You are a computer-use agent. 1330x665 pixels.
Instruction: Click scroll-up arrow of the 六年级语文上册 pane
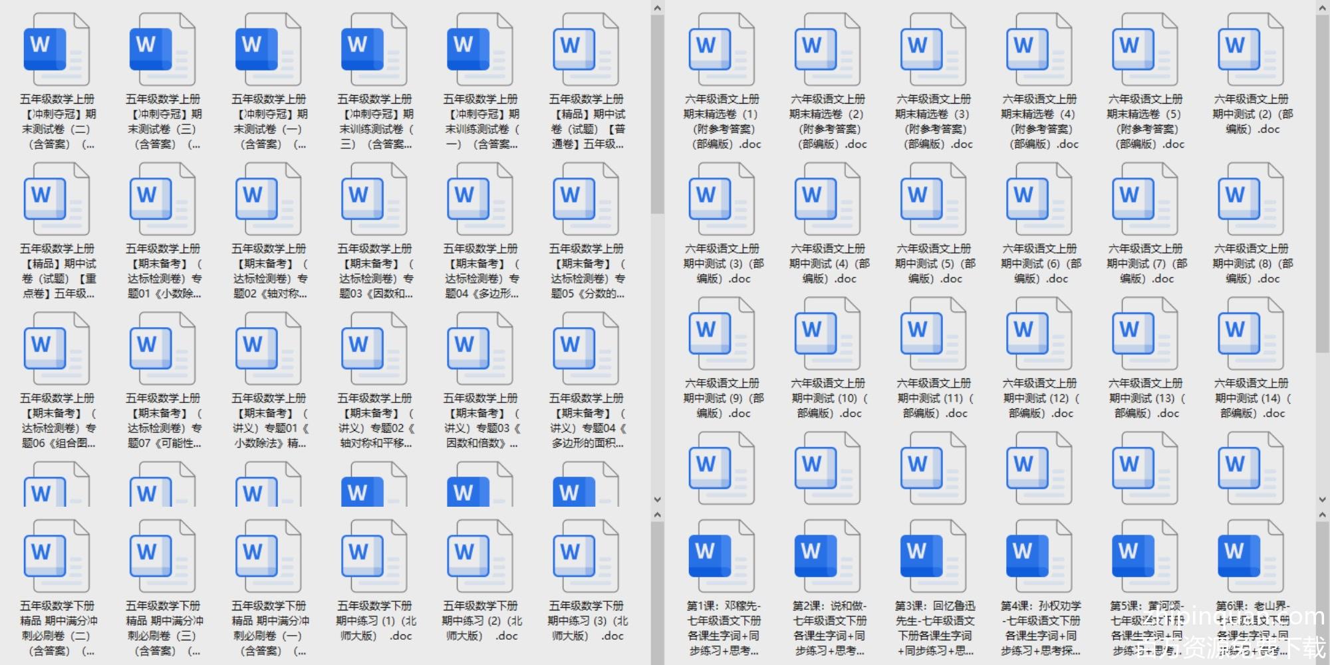pyautogui.click(x=1323, y=8)
